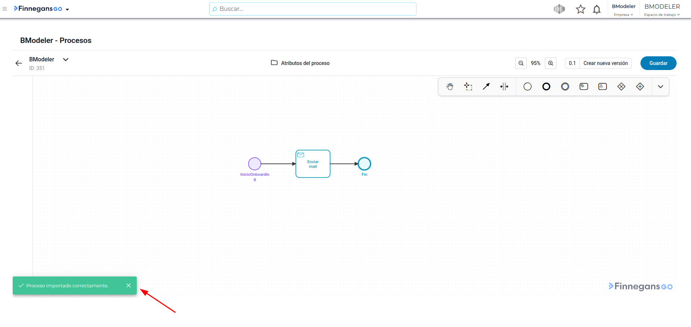The image size is (691, 327).
Task: Select the create/remove space tool
Action: [x=504, y=87]
